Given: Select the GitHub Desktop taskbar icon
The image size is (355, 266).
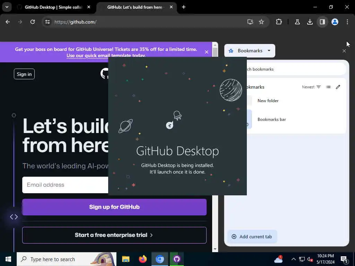Looking at the screenshot, I should [177, 259].
